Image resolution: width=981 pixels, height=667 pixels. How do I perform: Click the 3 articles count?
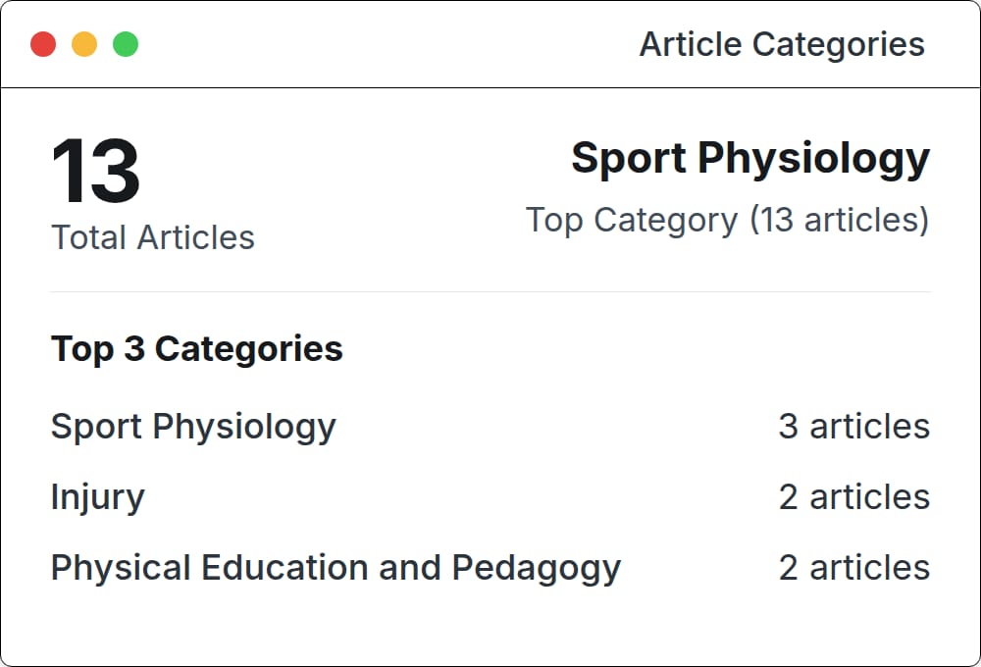tap(853, 427)
